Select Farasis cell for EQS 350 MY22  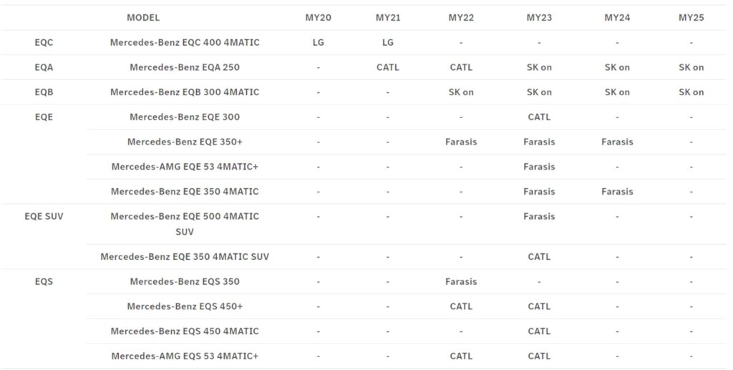pyautogui.click(x=461, y=282)
